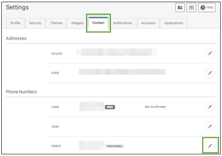Click the SMS badge on Home phone

110,107
